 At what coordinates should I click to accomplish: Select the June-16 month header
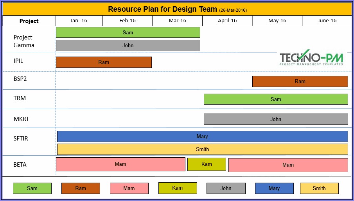click(x=327, y=21)
